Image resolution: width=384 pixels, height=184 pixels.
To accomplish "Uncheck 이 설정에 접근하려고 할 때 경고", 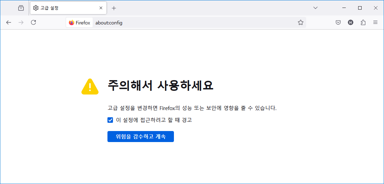I will [x=110, y=120].
